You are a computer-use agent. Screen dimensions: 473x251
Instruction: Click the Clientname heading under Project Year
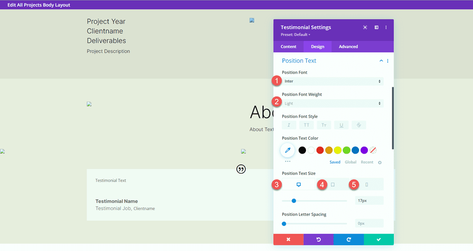coord(105,31)
